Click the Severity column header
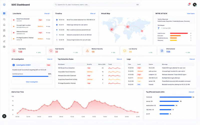Screen dimensions: 200x125 point(89,64)
